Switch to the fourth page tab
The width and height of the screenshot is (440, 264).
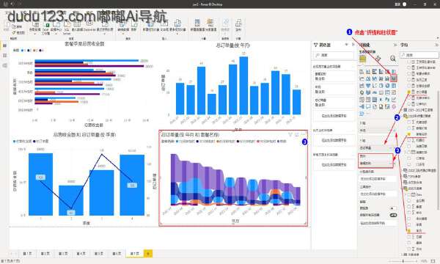point(81,254)
